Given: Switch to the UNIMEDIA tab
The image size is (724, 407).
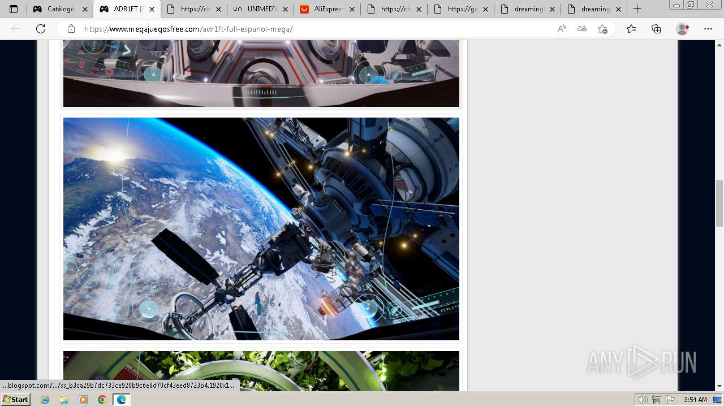Looking at the screenshot, I should click(261, 9).
